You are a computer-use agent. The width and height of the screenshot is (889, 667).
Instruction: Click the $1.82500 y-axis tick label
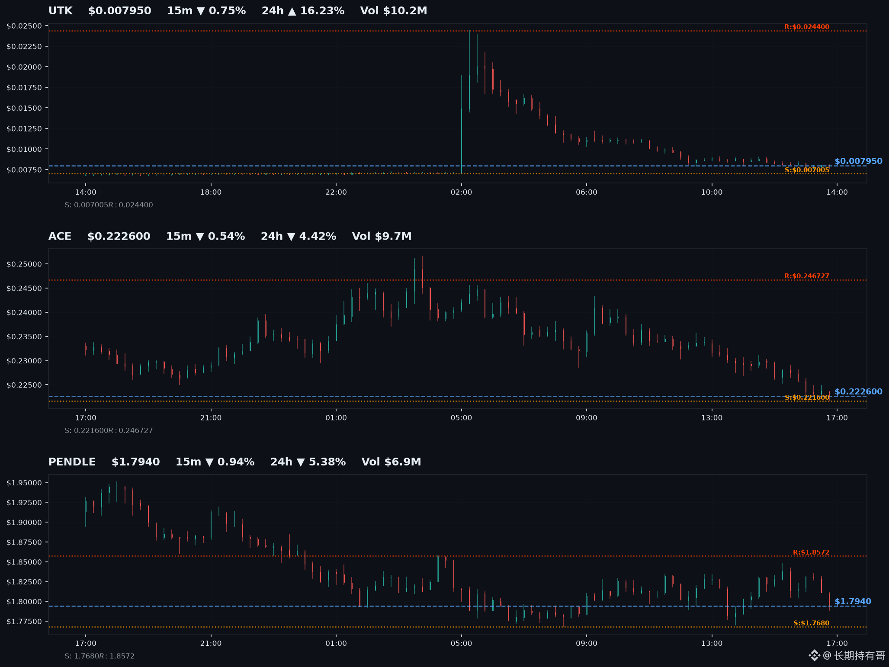(24, 582)
